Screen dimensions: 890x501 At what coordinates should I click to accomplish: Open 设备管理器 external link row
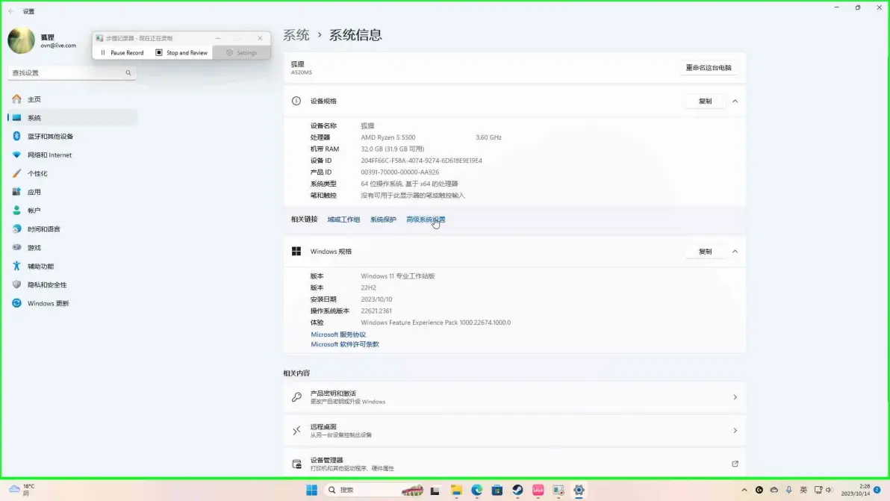514,464
